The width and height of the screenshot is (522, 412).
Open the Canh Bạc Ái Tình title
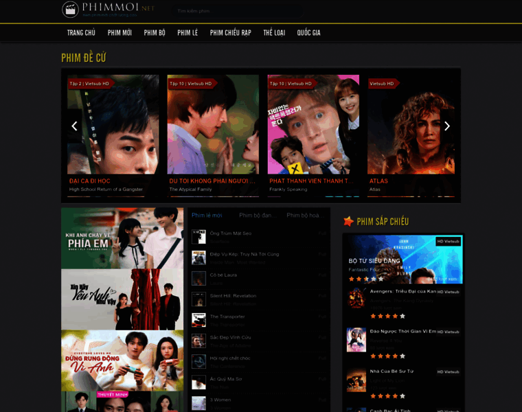(390, 411)
